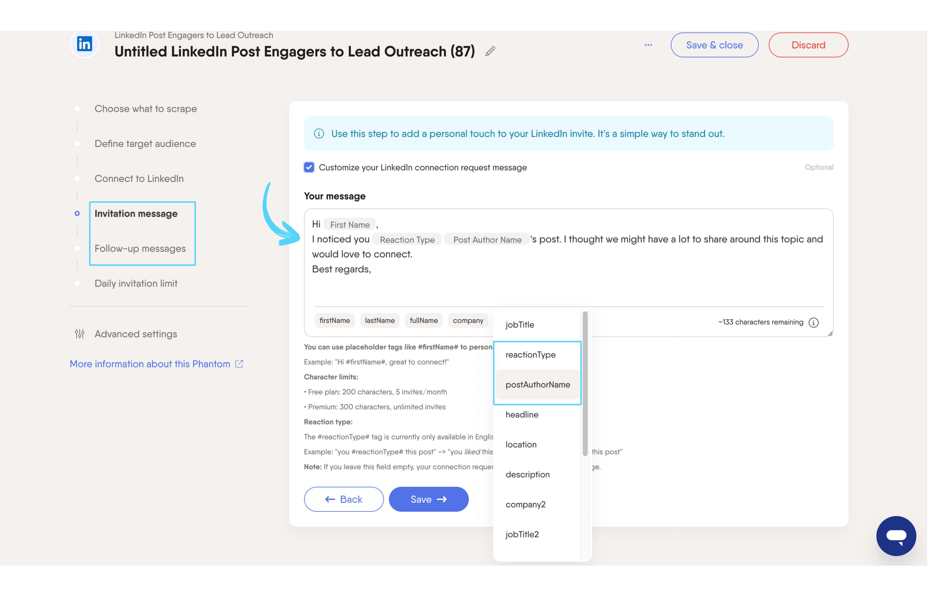Select company2 from the dropdown

coord(537,504)
